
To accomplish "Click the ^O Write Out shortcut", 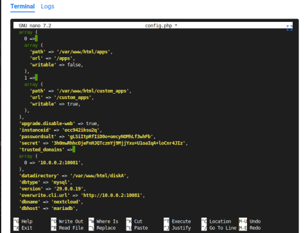I will 67,221.
